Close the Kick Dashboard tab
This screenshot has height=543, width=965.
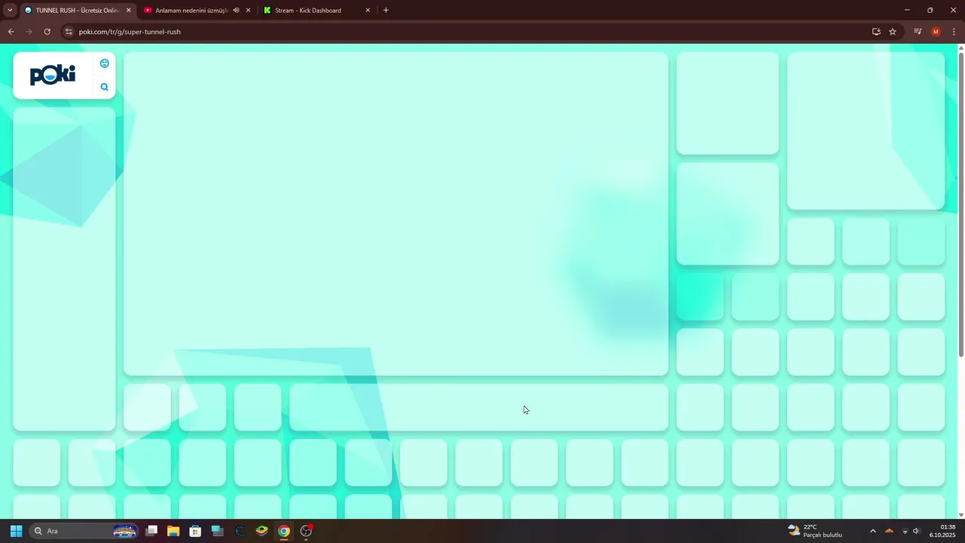coord(368,11)
